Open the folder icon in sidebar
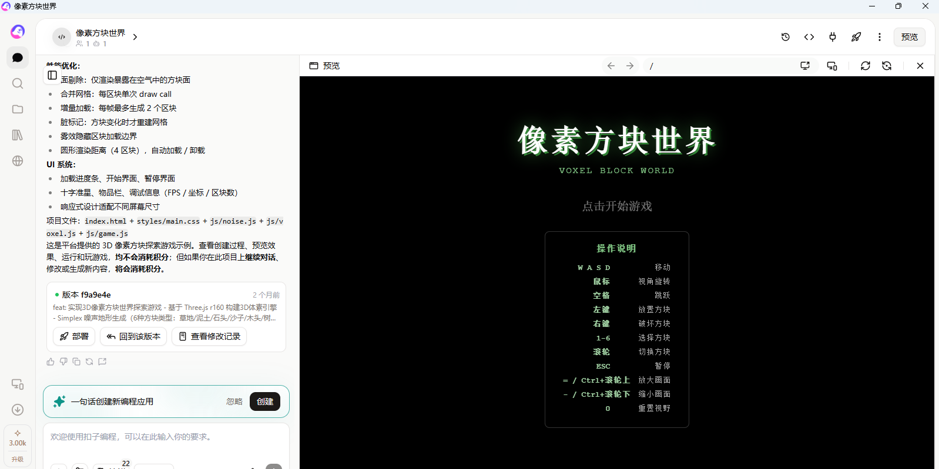 (18, 109)
